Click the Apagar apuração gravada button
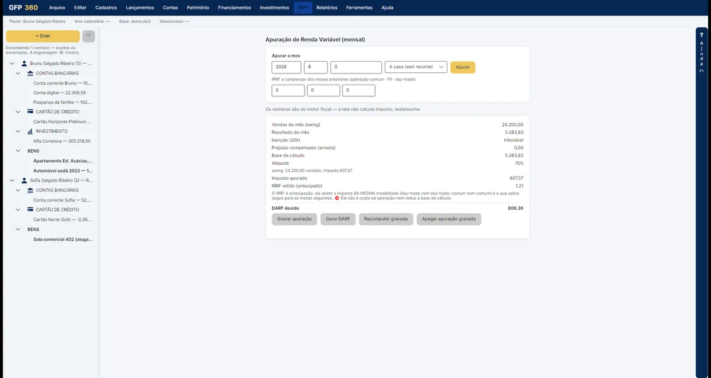 pos(449,219)
